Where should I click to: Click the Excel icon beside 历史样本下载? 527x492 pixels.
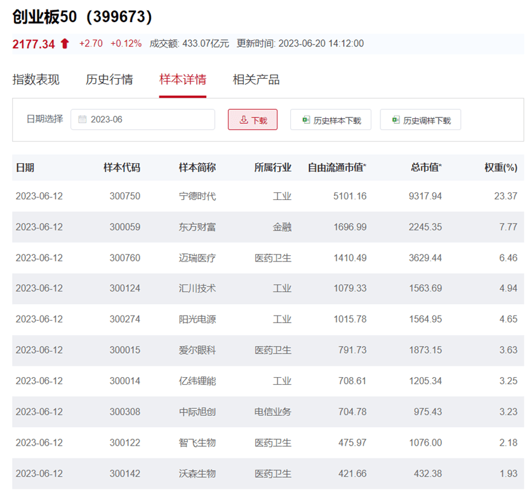coord(306,119)
